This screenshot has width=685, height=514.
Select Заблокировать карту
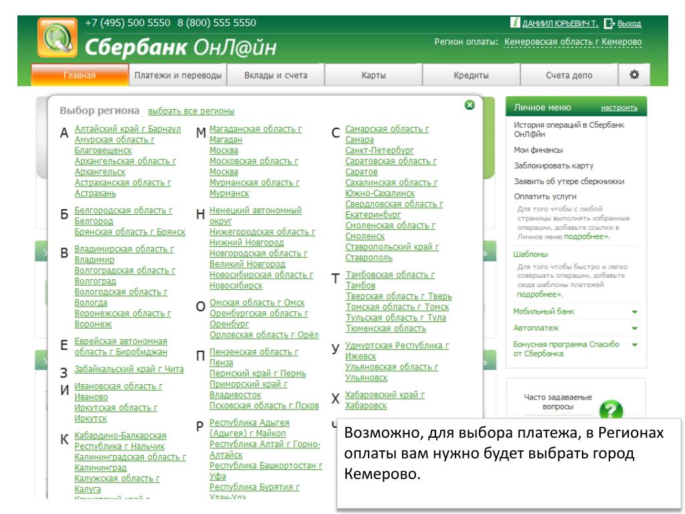553,166
